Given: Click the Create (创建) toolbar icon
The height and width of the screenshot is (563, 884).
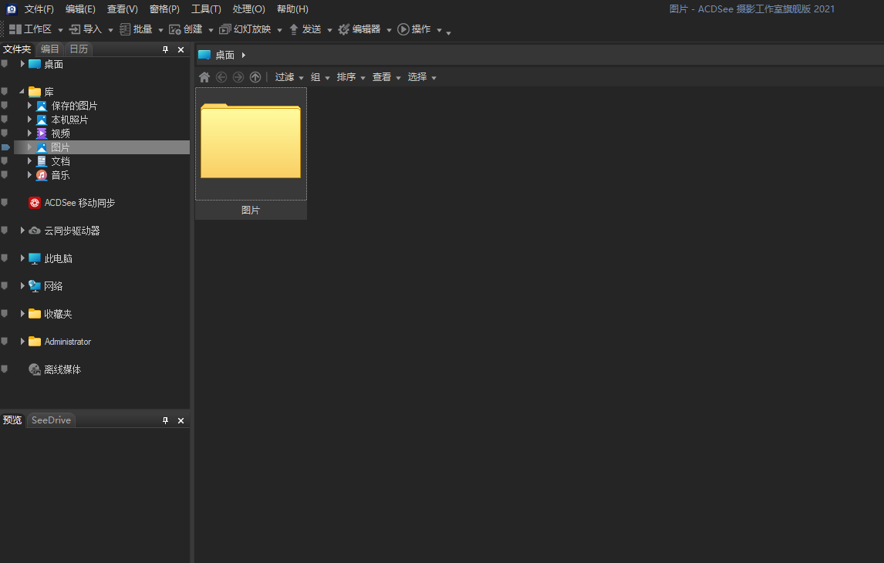Looking at the screenshot, I should 175,29.
